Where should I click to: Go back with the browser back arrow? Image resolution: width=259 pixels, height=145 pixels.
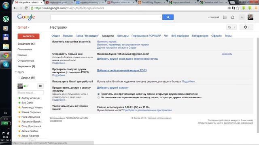click(x=15, y=8)
